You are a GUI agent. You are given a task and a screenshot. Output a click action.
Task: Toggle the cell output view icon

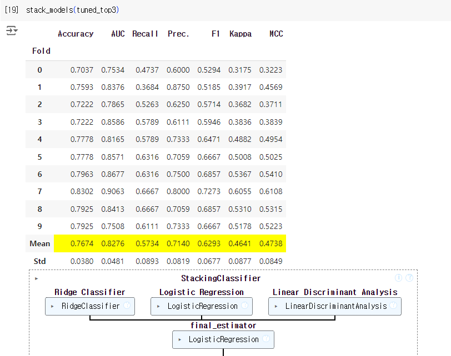tap(12, 30)
